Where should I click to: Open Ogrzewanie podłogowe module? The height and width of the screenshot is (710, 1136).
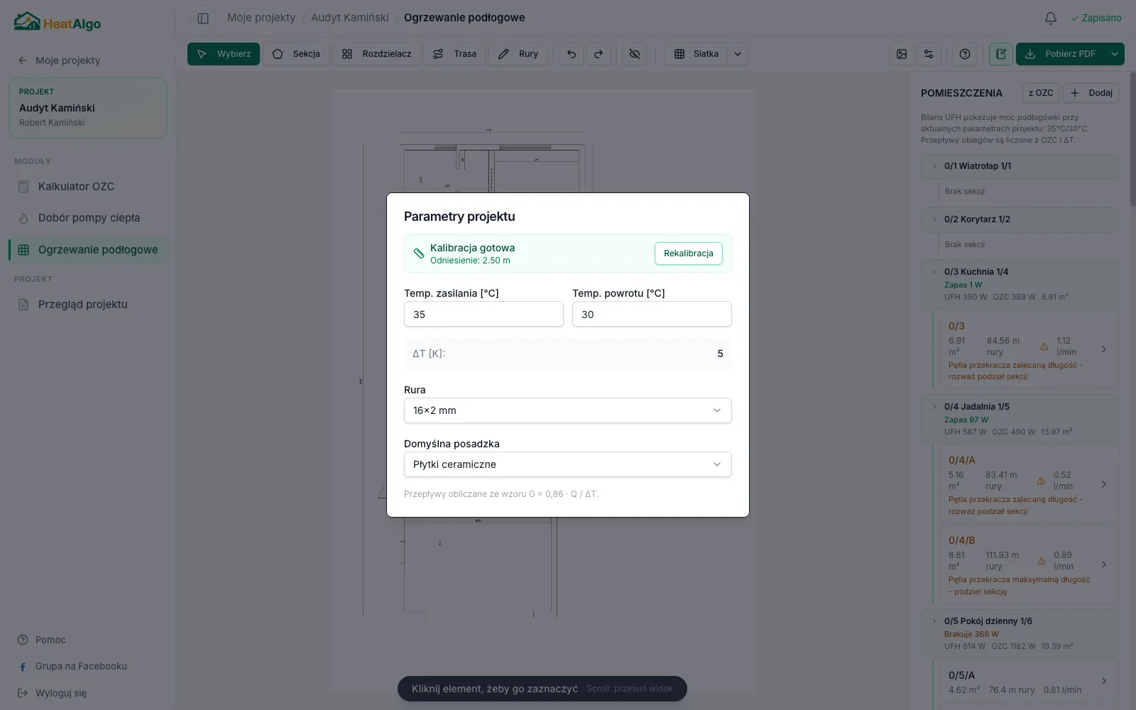coord(88,250)
